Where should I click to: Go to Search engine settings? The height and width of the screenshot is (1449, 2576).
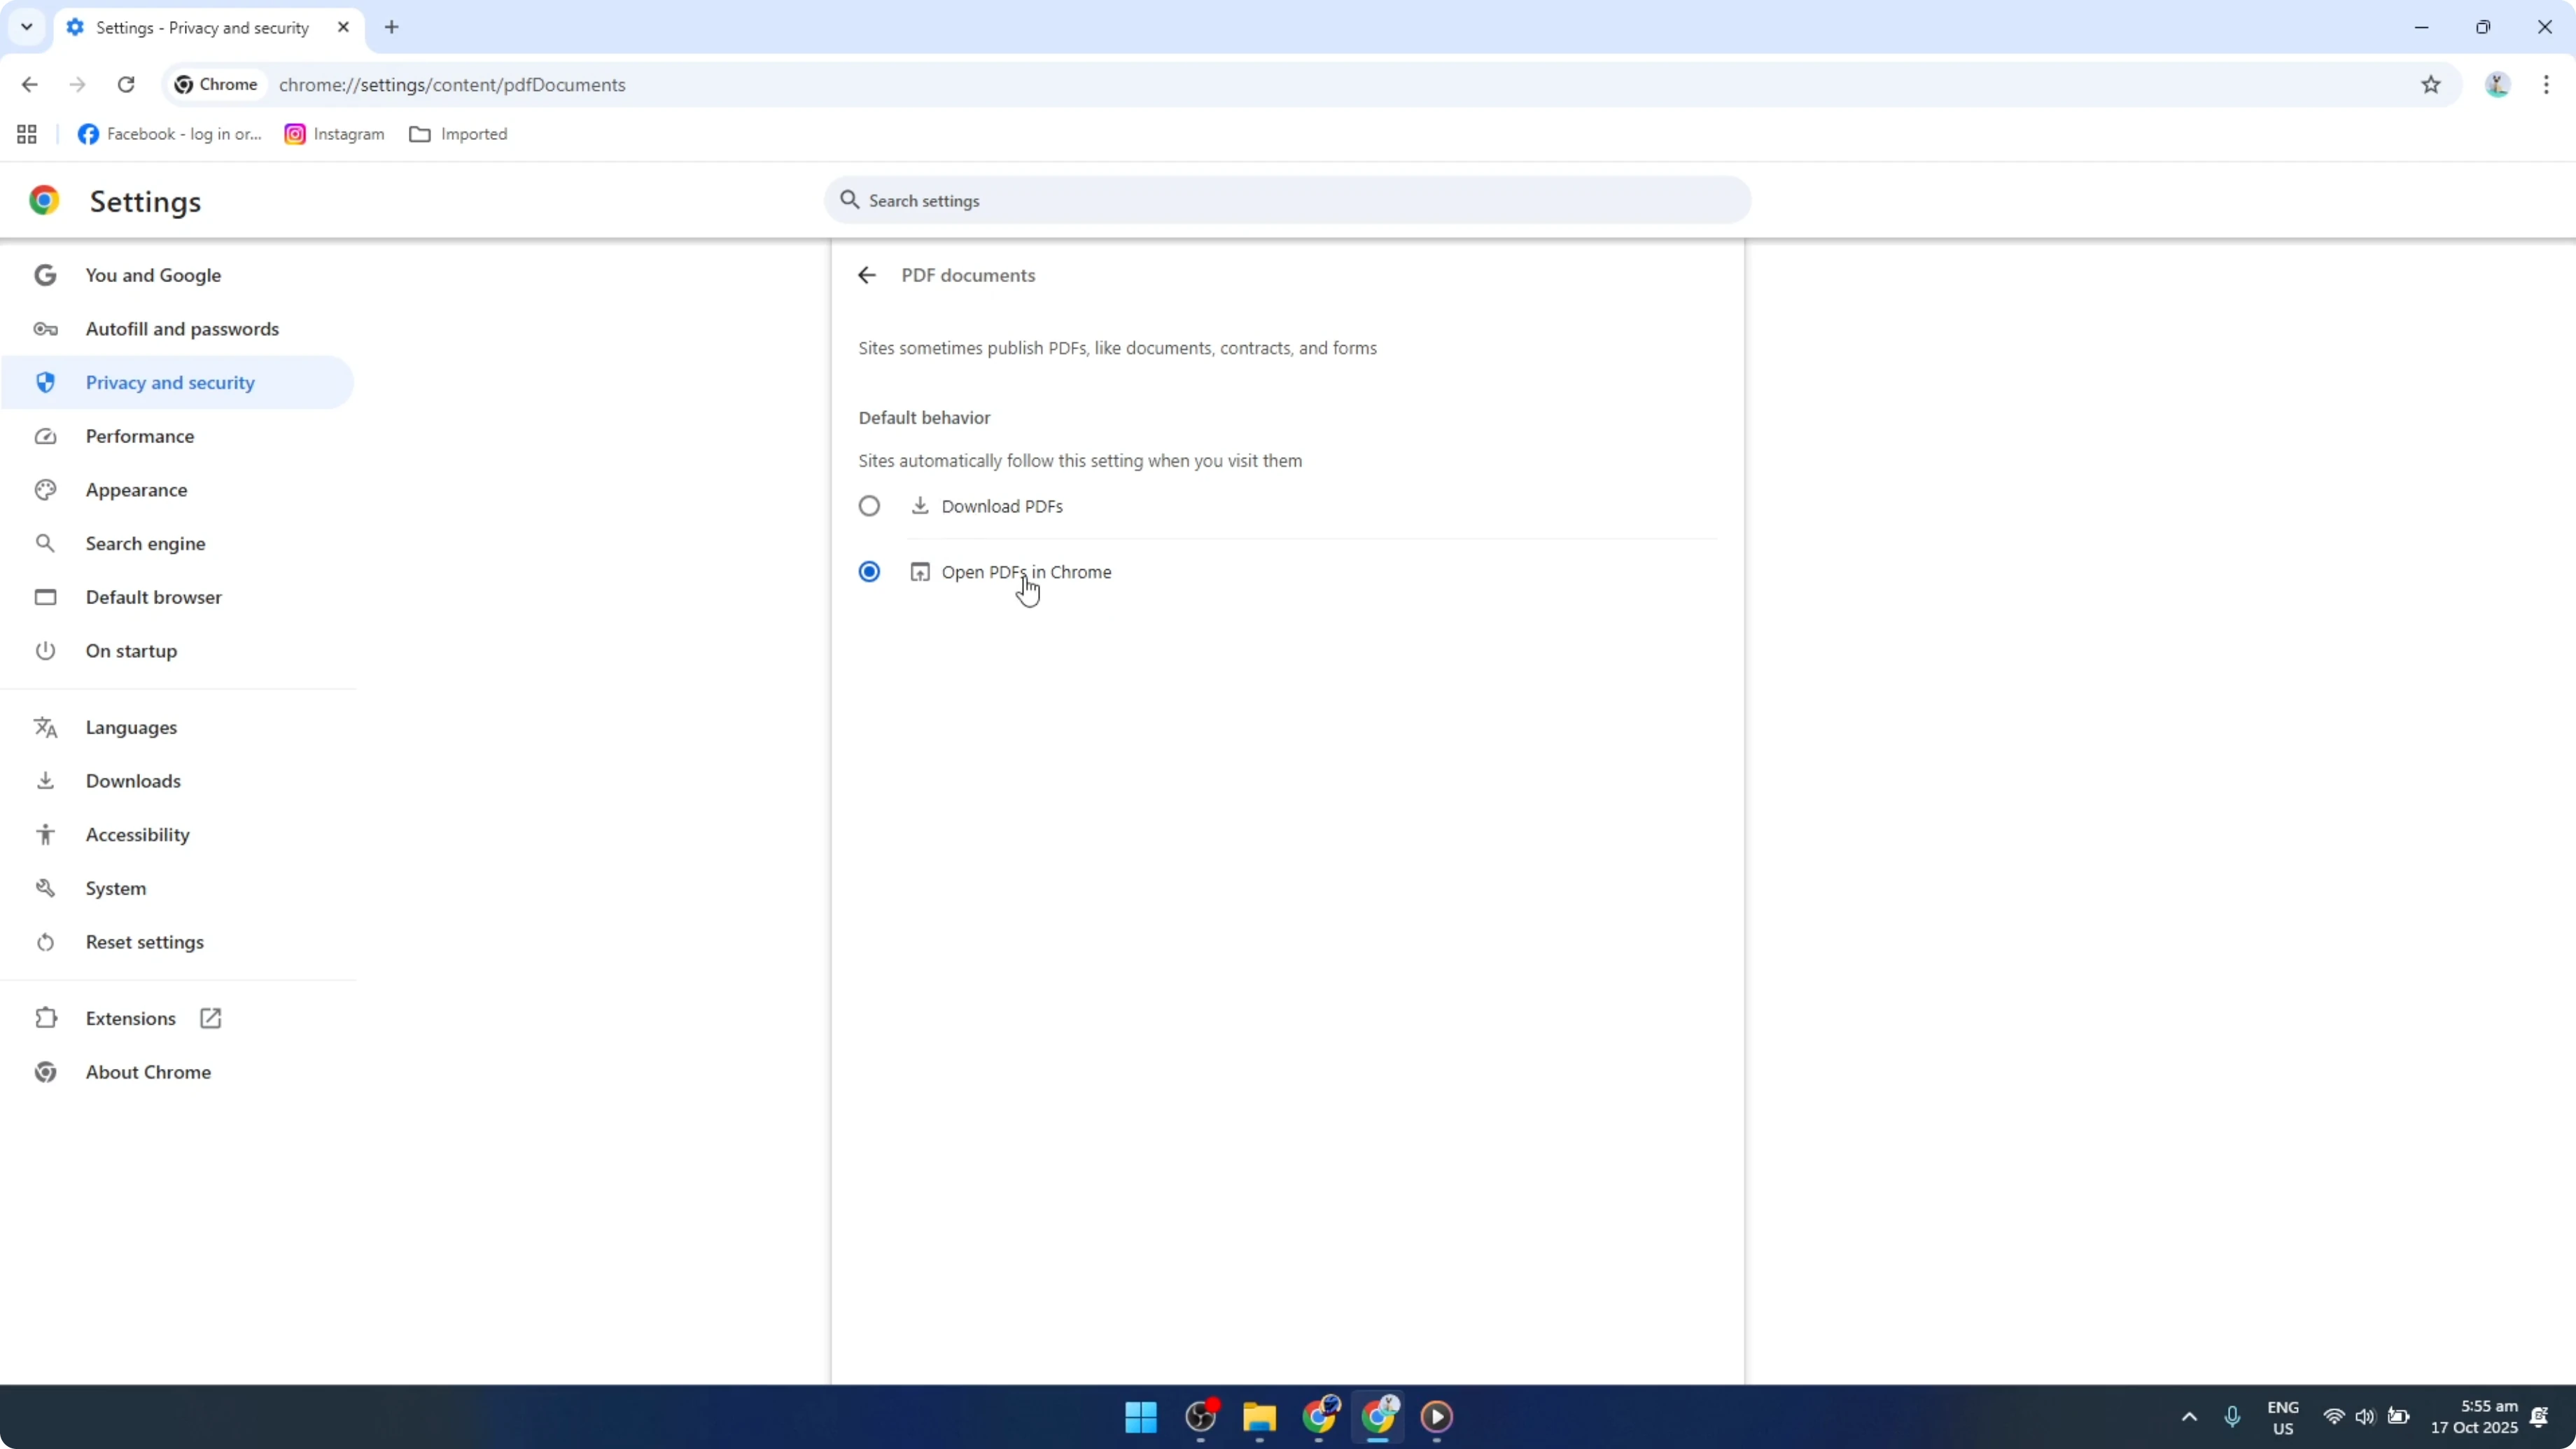(x=146, y=543)
